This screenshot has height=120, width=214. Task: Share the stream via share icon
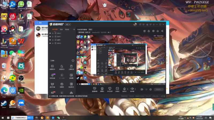162,31
